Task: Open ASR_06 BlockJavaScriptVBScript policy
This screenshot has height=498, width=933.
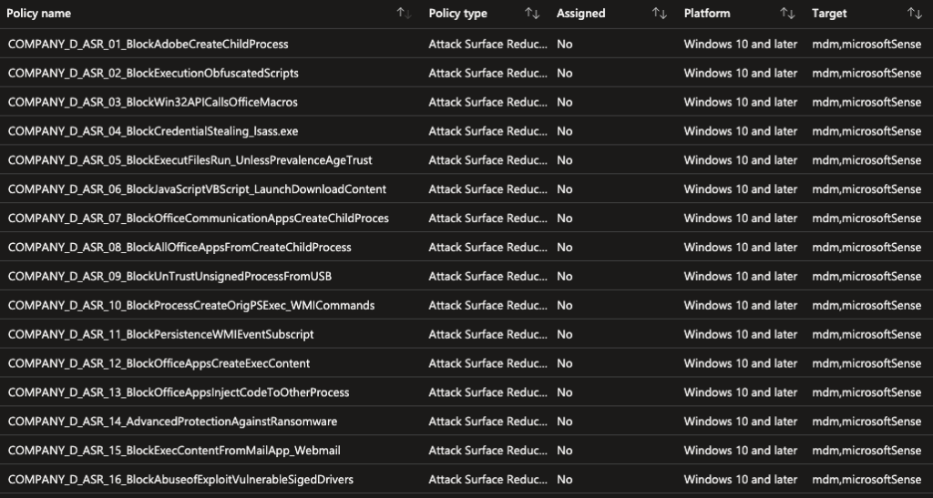Action: pyautogui.click(x=197, y=189)
